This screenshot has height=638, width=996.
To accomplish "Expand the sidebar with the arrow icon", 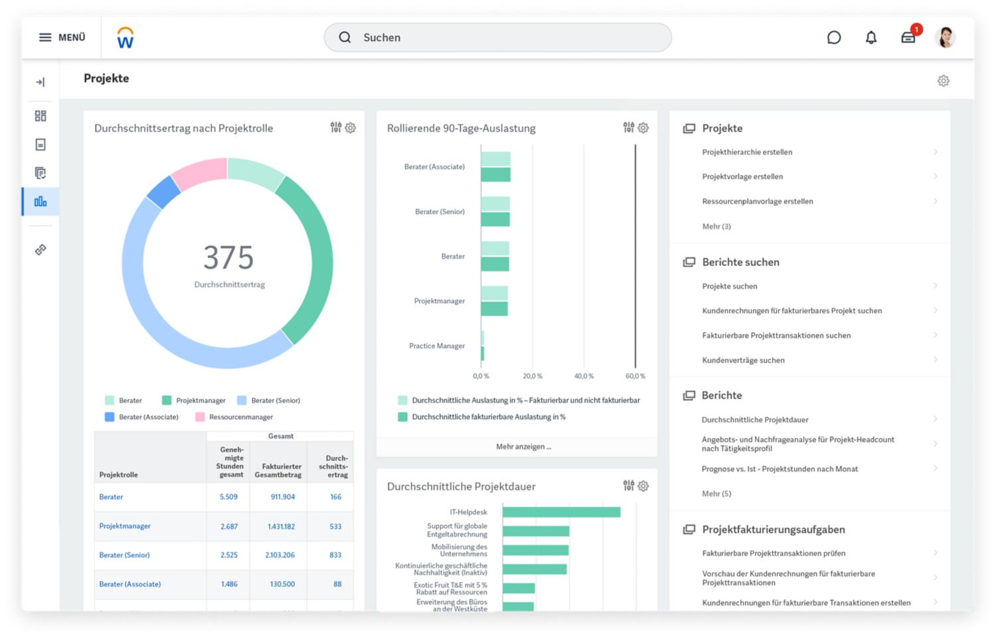I will click(x=41, y=82).
